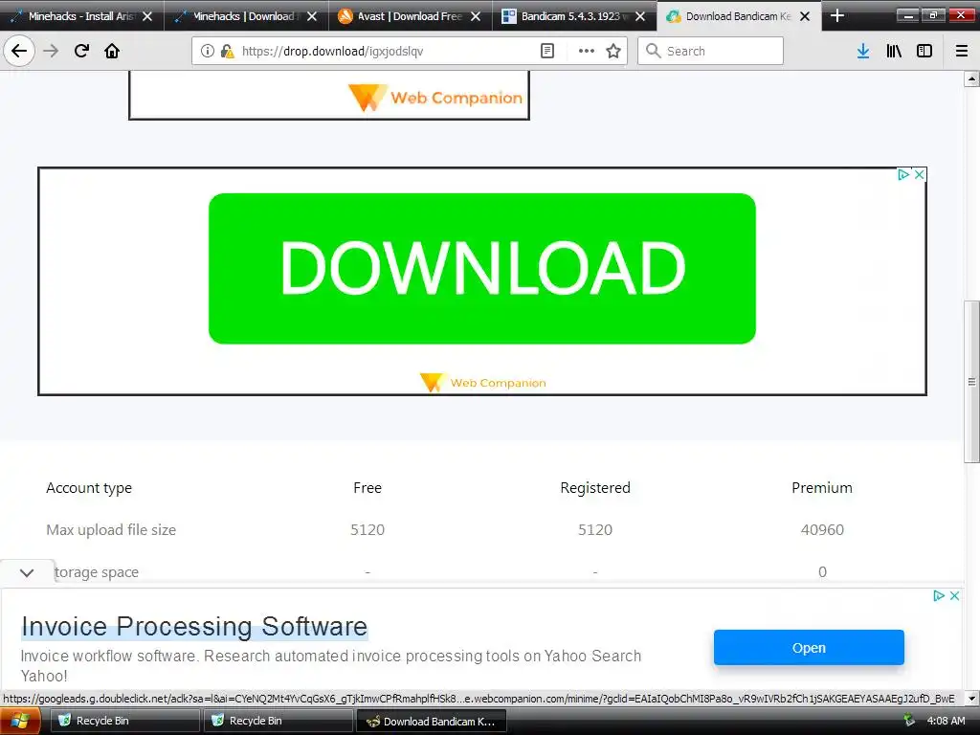Click the top Web Companion banner
The width and height of the screenshot is (980, 735).
point(329,95)
